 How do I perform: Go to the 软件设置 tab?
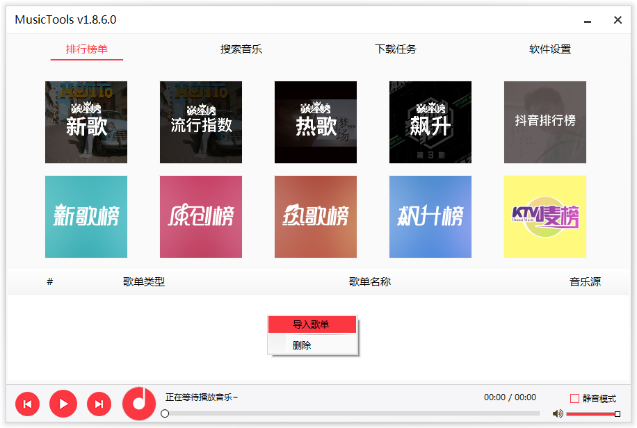point(550,49)
